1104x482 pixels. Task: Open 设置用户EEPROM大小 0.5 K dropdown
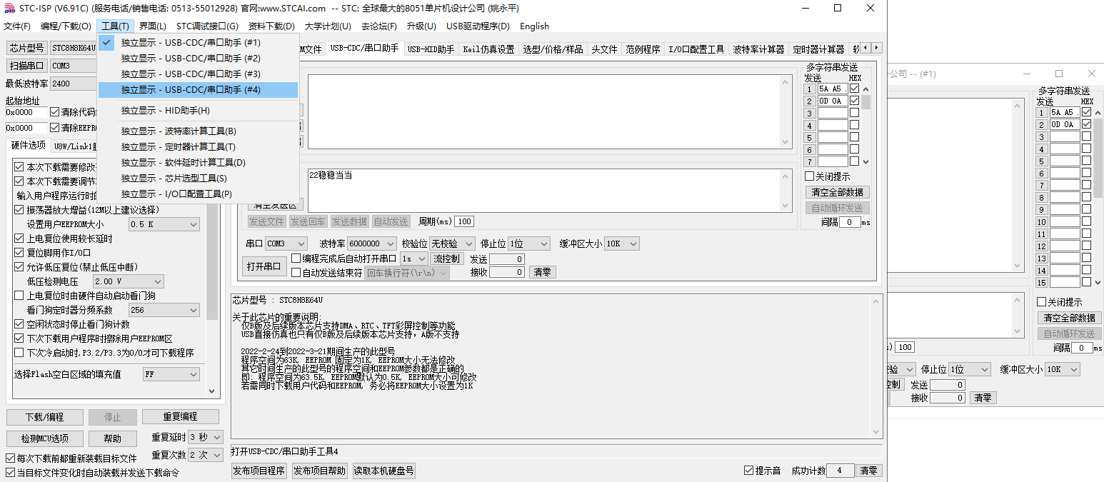pyautogui.click(x=164, y=224)
